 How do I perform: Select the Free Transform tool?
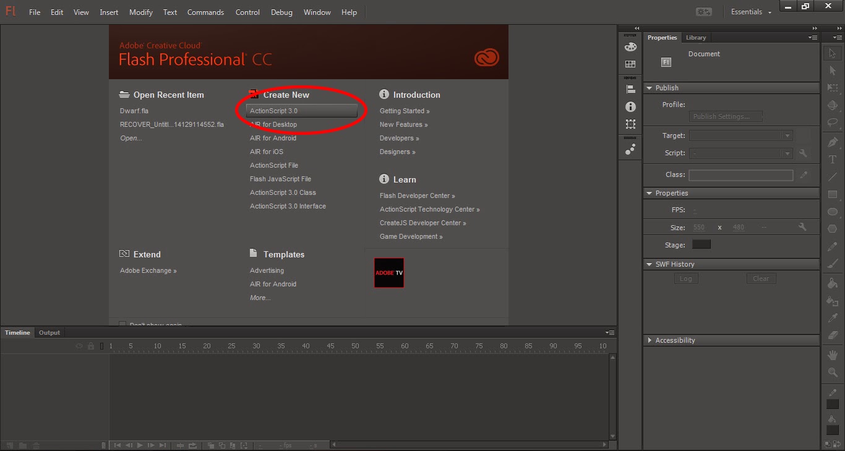point(833,88)
